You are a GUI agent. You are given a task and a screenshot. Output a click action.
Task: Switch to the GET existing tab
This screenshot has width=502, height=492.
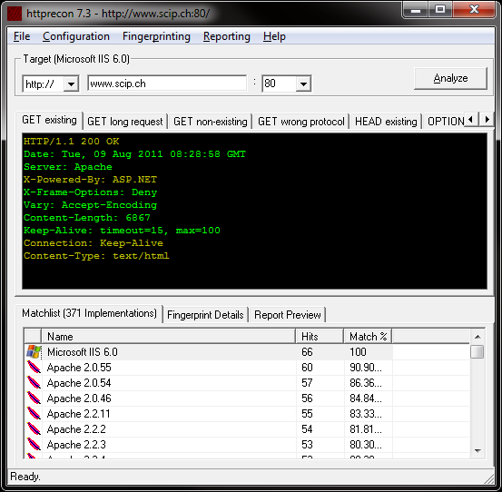(x=49, y=120)
